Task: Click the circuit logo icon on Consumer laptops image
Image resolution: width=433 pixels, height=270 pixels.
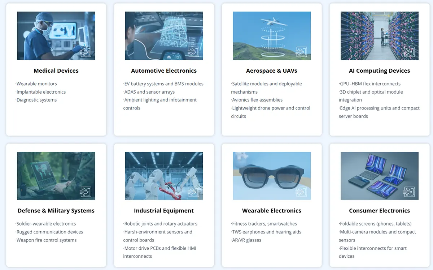Action: click(x=409, y=192)
